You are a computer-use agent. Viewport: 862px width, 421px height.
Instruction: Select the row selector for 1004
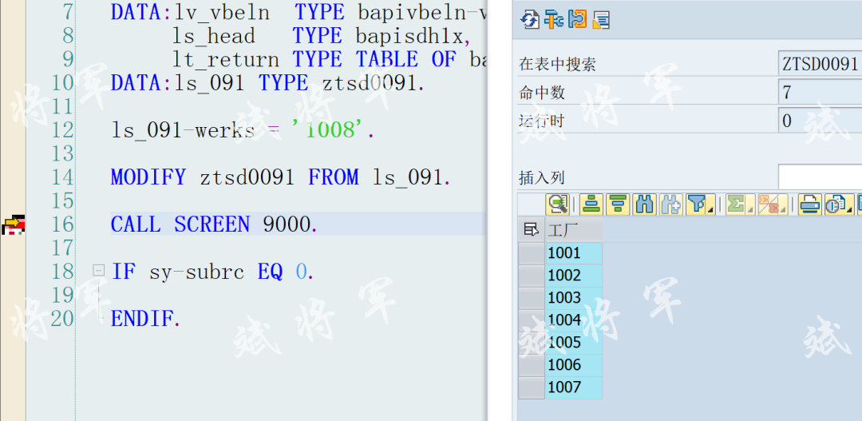(532, 320)
